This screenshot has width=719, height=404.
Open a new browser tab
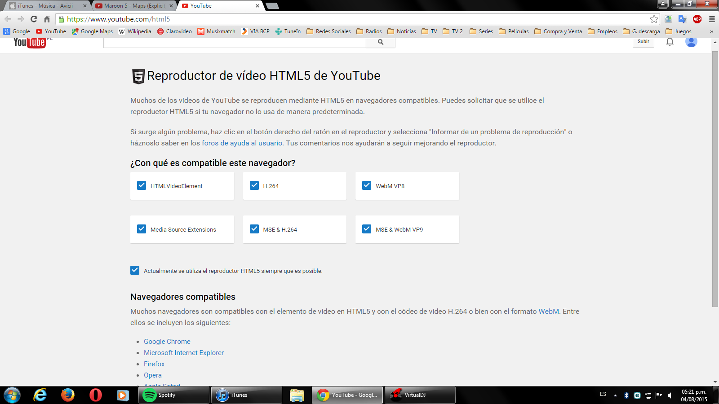point(272,6)
